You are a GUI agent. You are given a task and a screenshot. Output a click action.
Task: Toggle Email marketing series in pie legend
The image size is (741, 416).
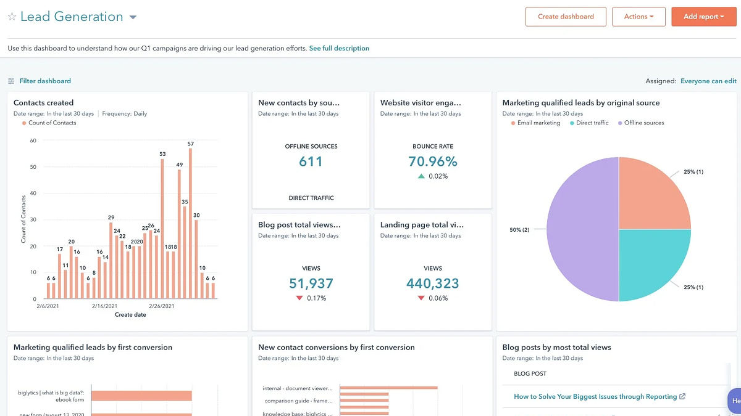(535, 123)
